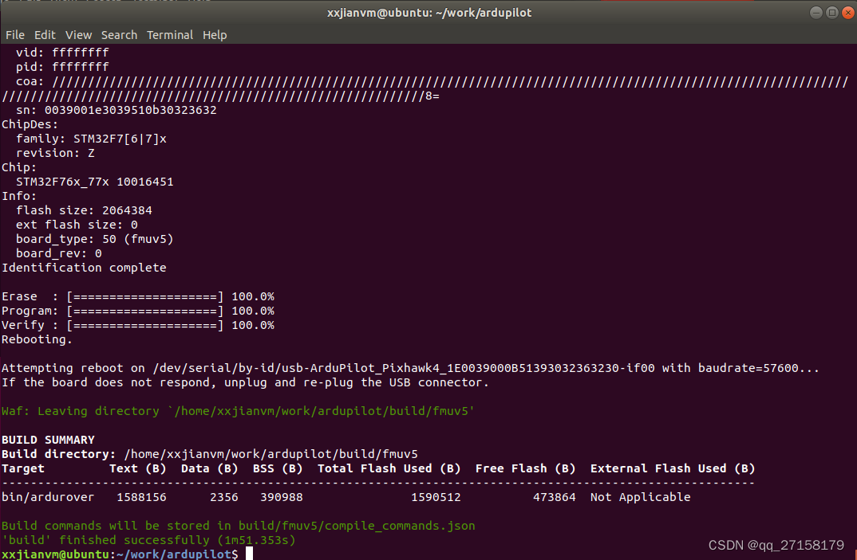This screenshot has width=857, height=560.
Task: Open the Terminal menu
Action: 170,35
